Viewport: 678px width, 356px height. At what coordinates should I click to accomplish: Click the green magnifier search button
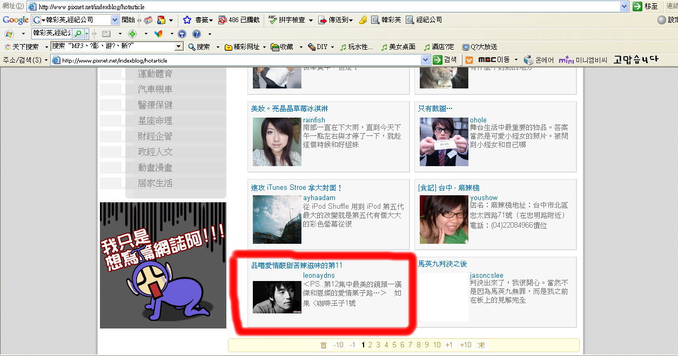pos(78,33)
